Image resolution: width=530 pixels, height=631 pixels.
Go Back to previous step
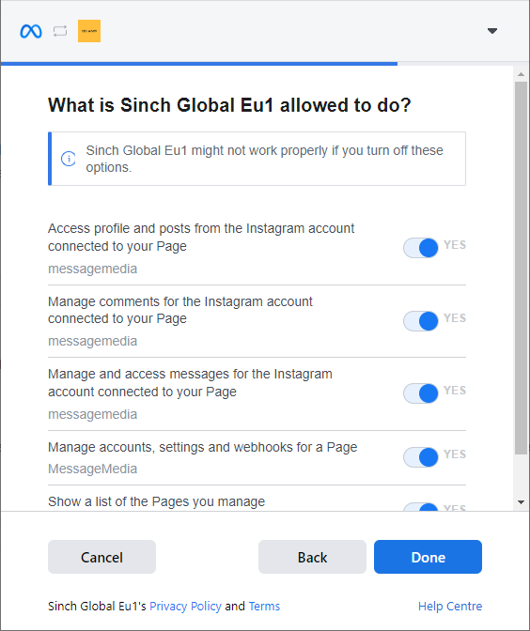312,557
